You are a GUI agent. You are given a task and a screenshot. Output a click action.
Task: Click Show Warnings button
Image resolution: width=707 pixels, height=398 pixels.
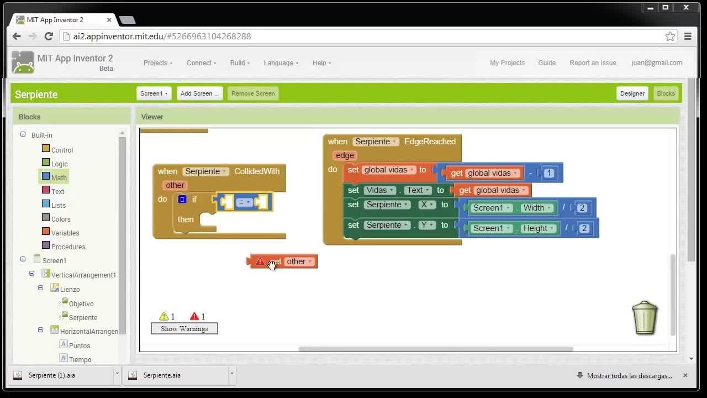(x=184, y=329)
